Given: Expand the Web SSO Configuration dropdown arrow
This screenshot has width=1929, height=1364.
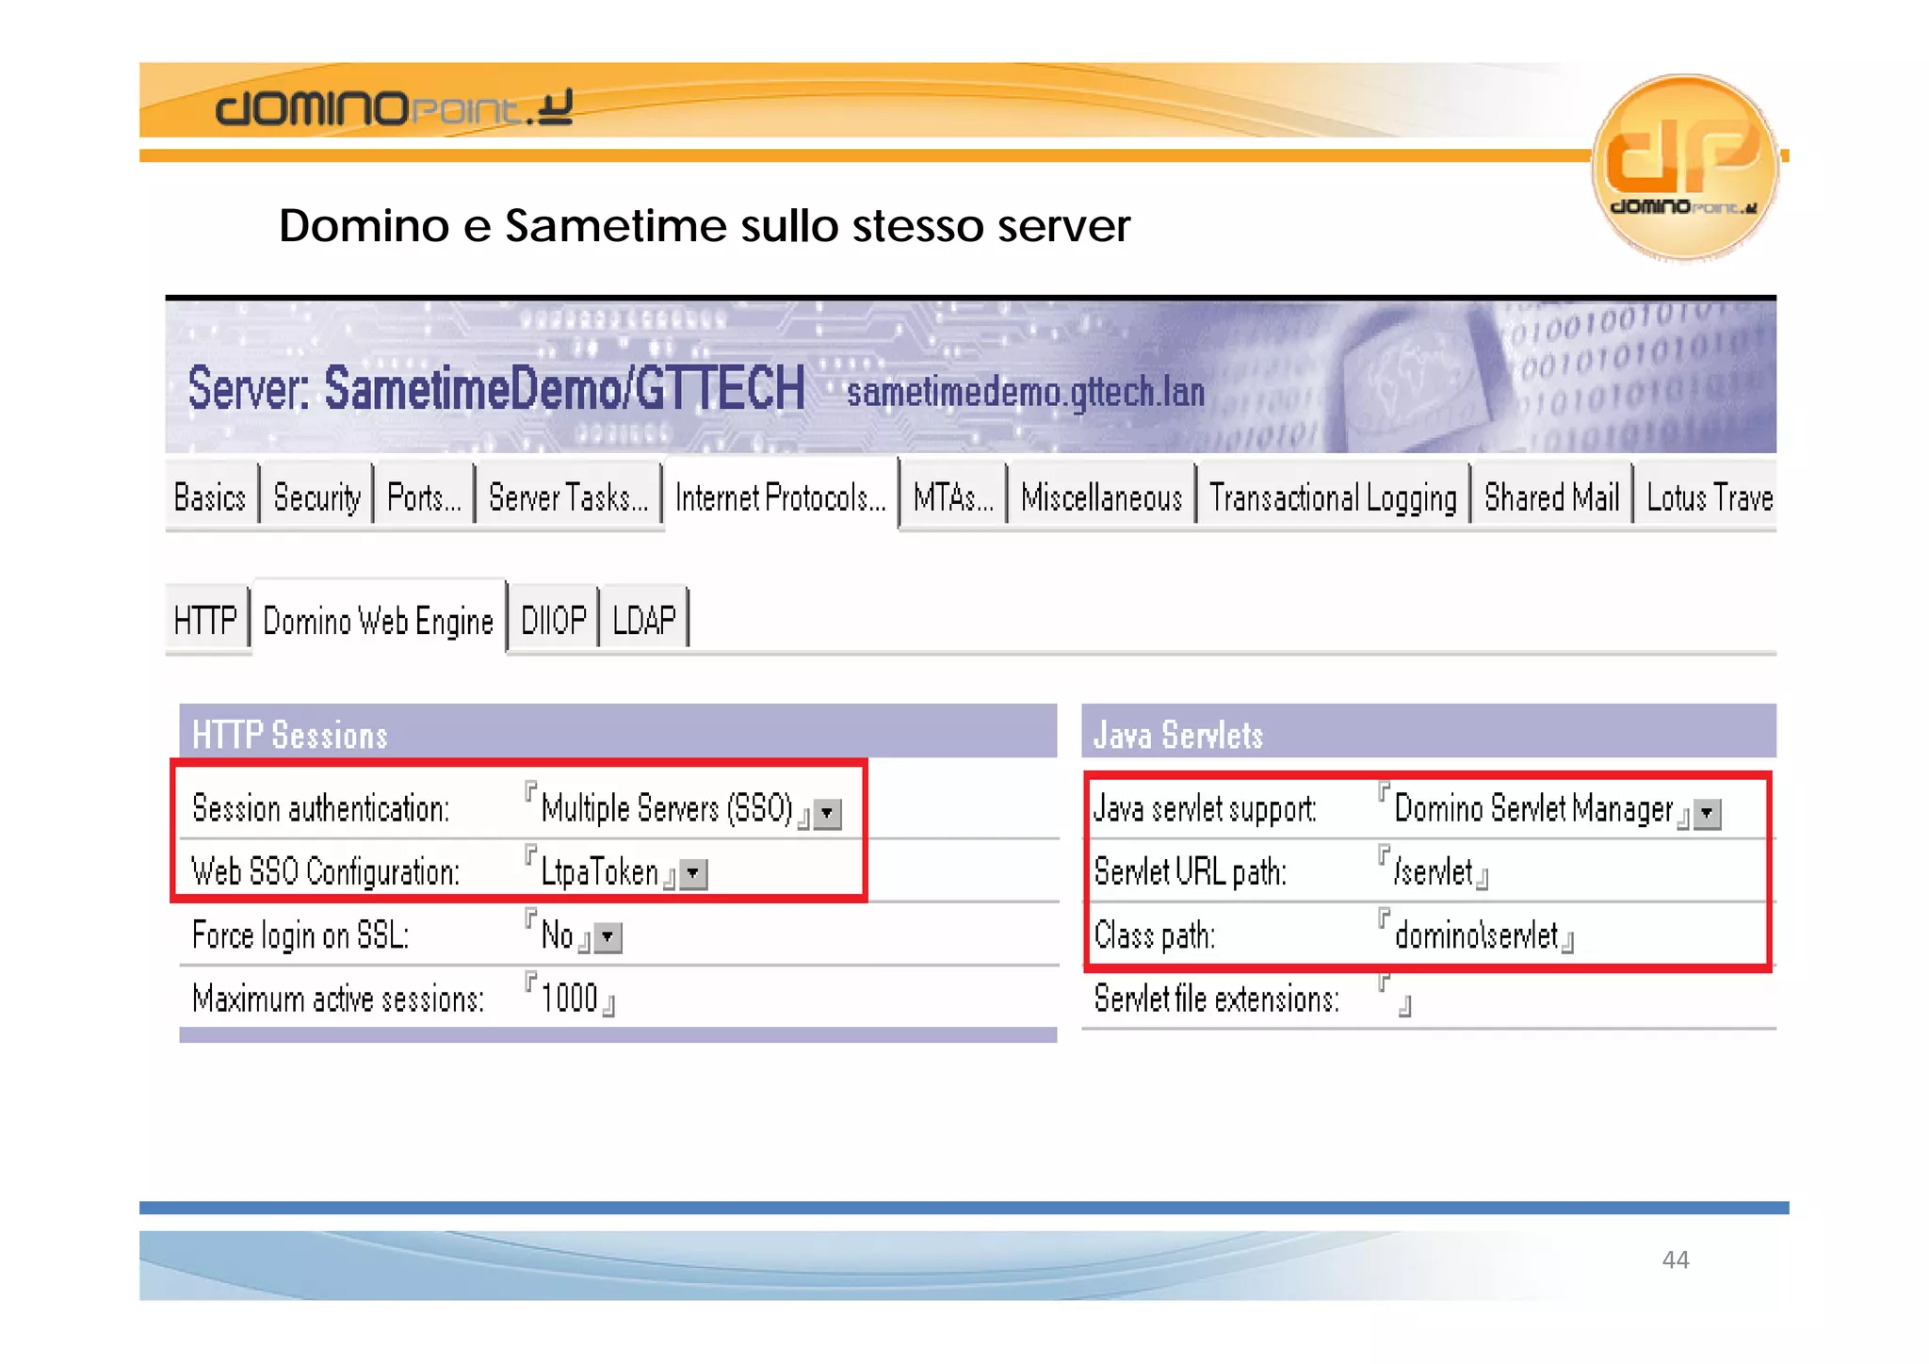Looking at the screenshot, I should tap(693, 874).
